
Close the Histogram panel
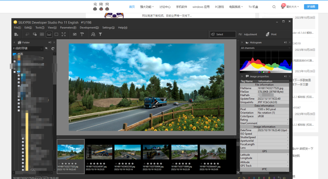290,42
